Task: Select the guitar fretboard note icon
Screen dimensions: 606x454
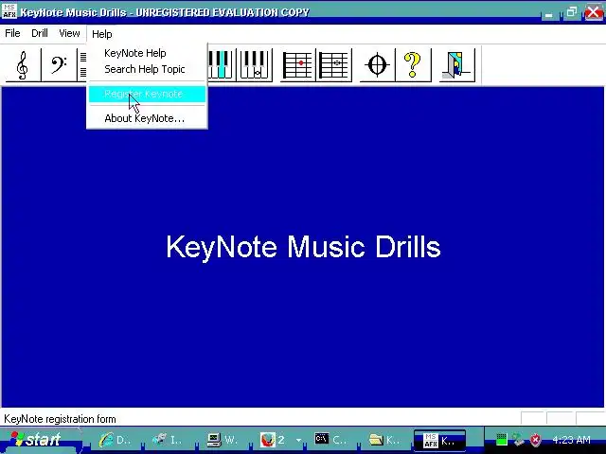Action: pos(334,65)
